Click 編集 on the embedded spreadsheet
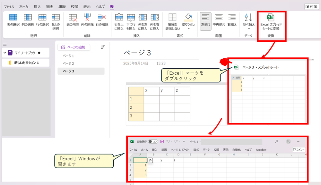 (x=236, y=78)
